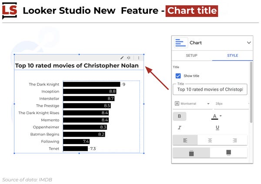Image resolution: width=261 pixels, height=184 pixels.
Task: Click the pencil edit icon on chart header
Action: (122, 58)
